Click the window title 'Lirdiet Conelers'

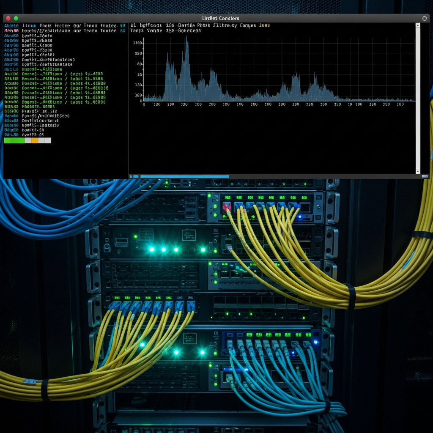click(x=221, y=18)
